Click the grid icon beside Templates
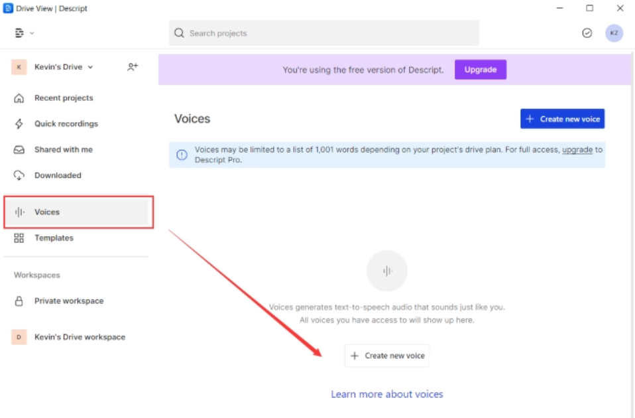This screenshot has height=418, width=635. 19,238
